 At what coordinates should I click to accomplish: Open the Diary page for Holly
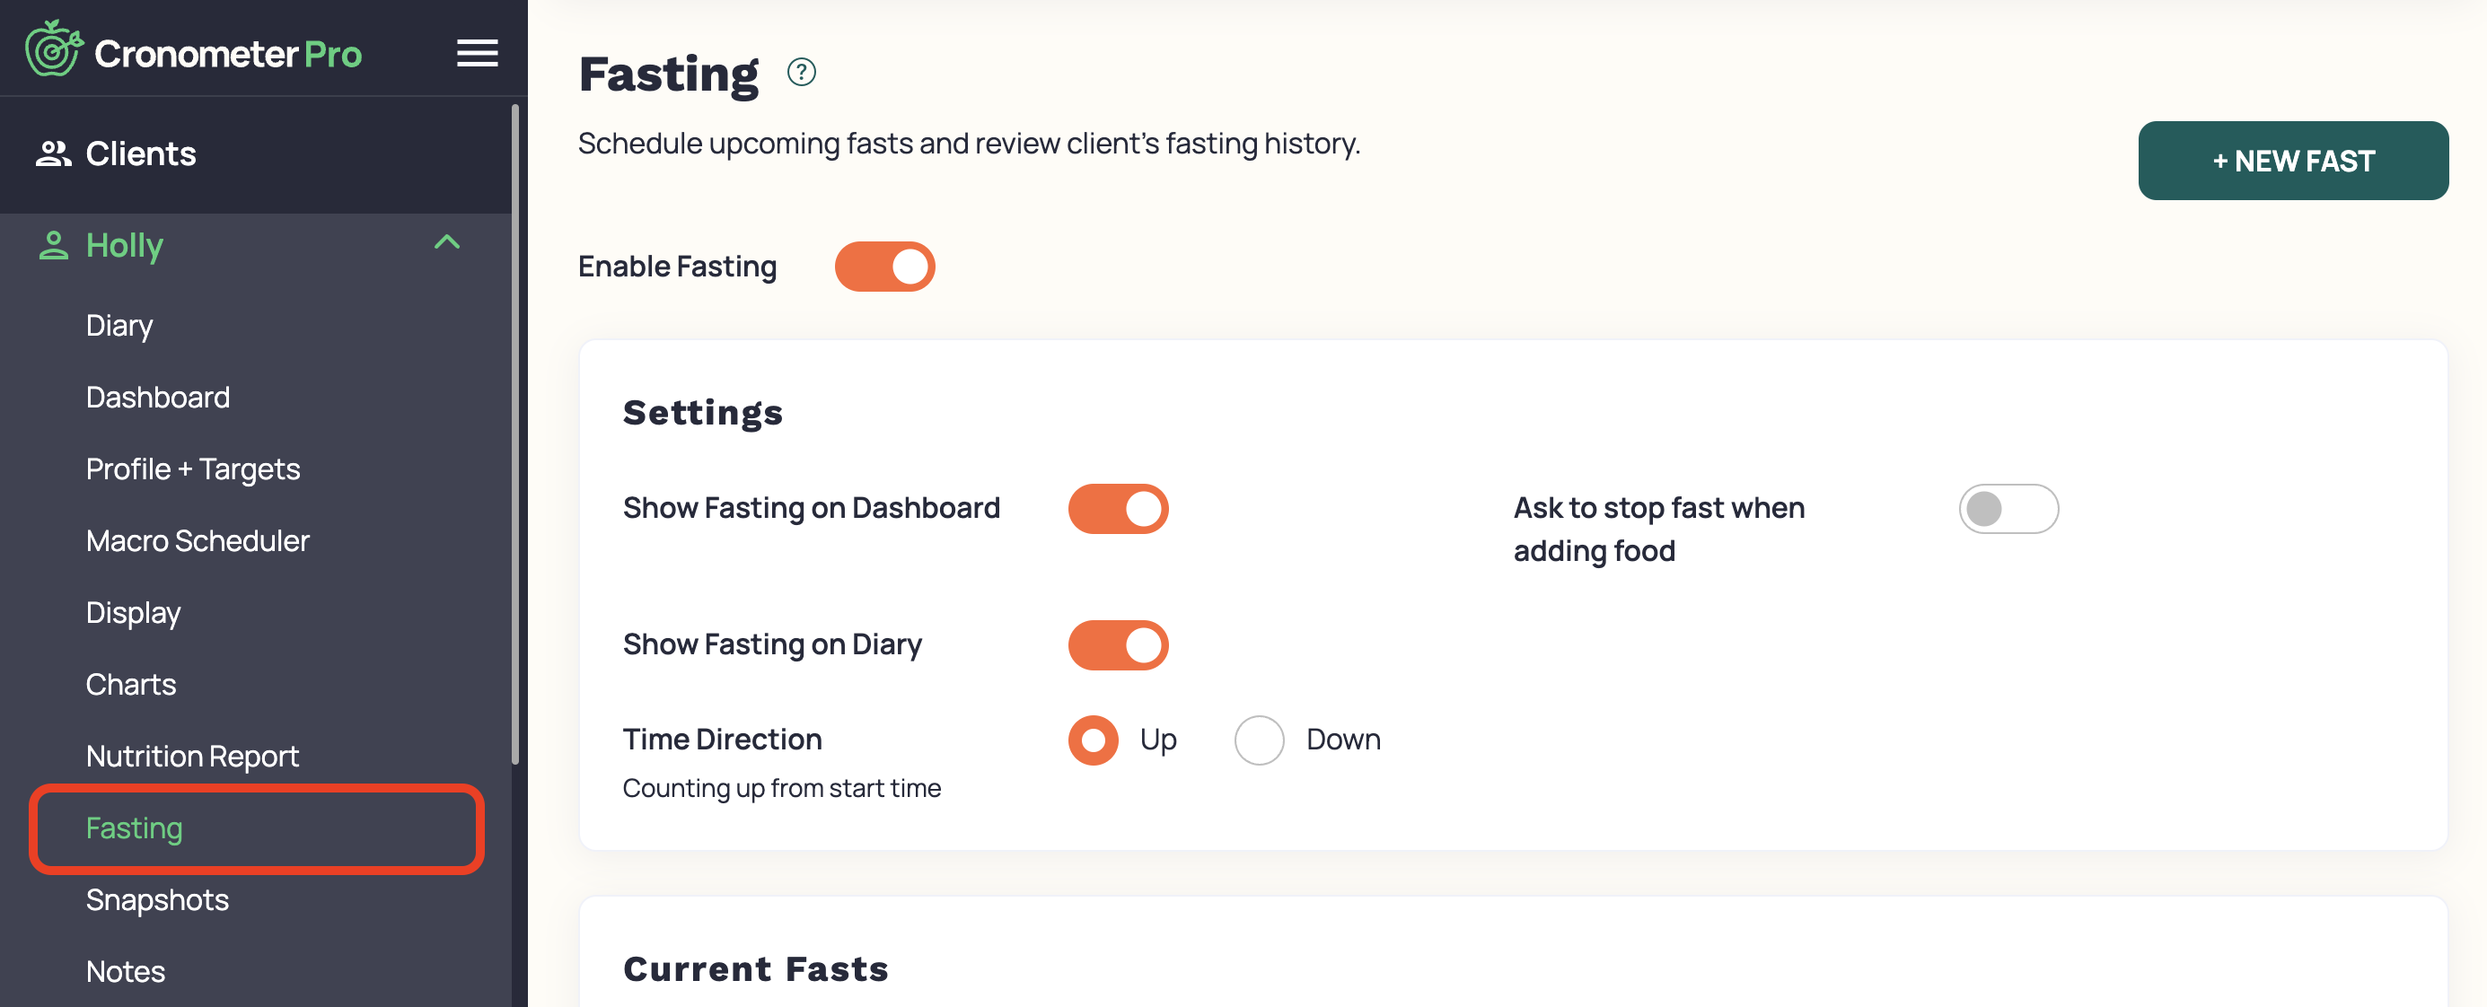click(x=119, y=326)
